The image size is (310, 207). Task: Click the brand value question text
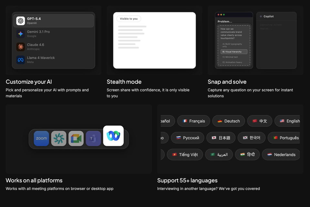click(x=231, y=34)
